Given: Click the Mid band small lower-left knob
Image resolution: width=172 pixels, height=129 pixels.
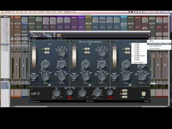Looking at the screenshot, I should coord(74,77).
